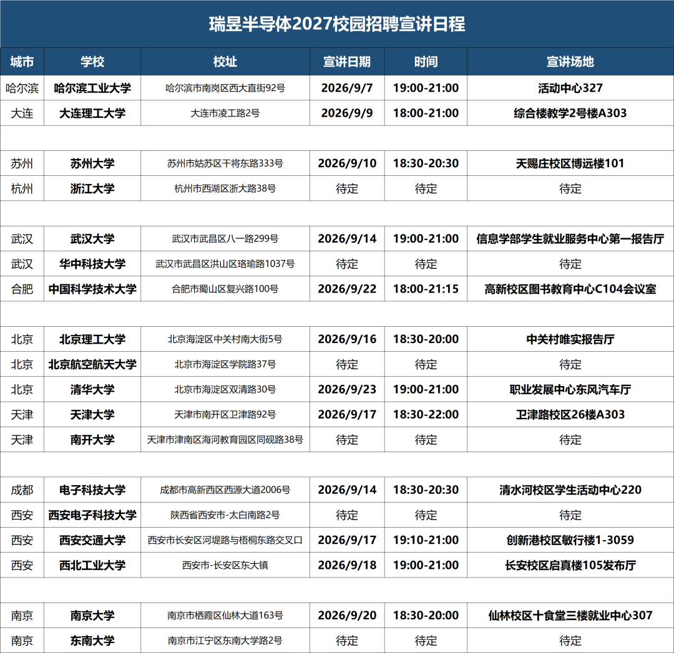Click the venue 仙林校区十食堂三楼就业中心307
Screen dimensions: 674x653
(570, 616)
